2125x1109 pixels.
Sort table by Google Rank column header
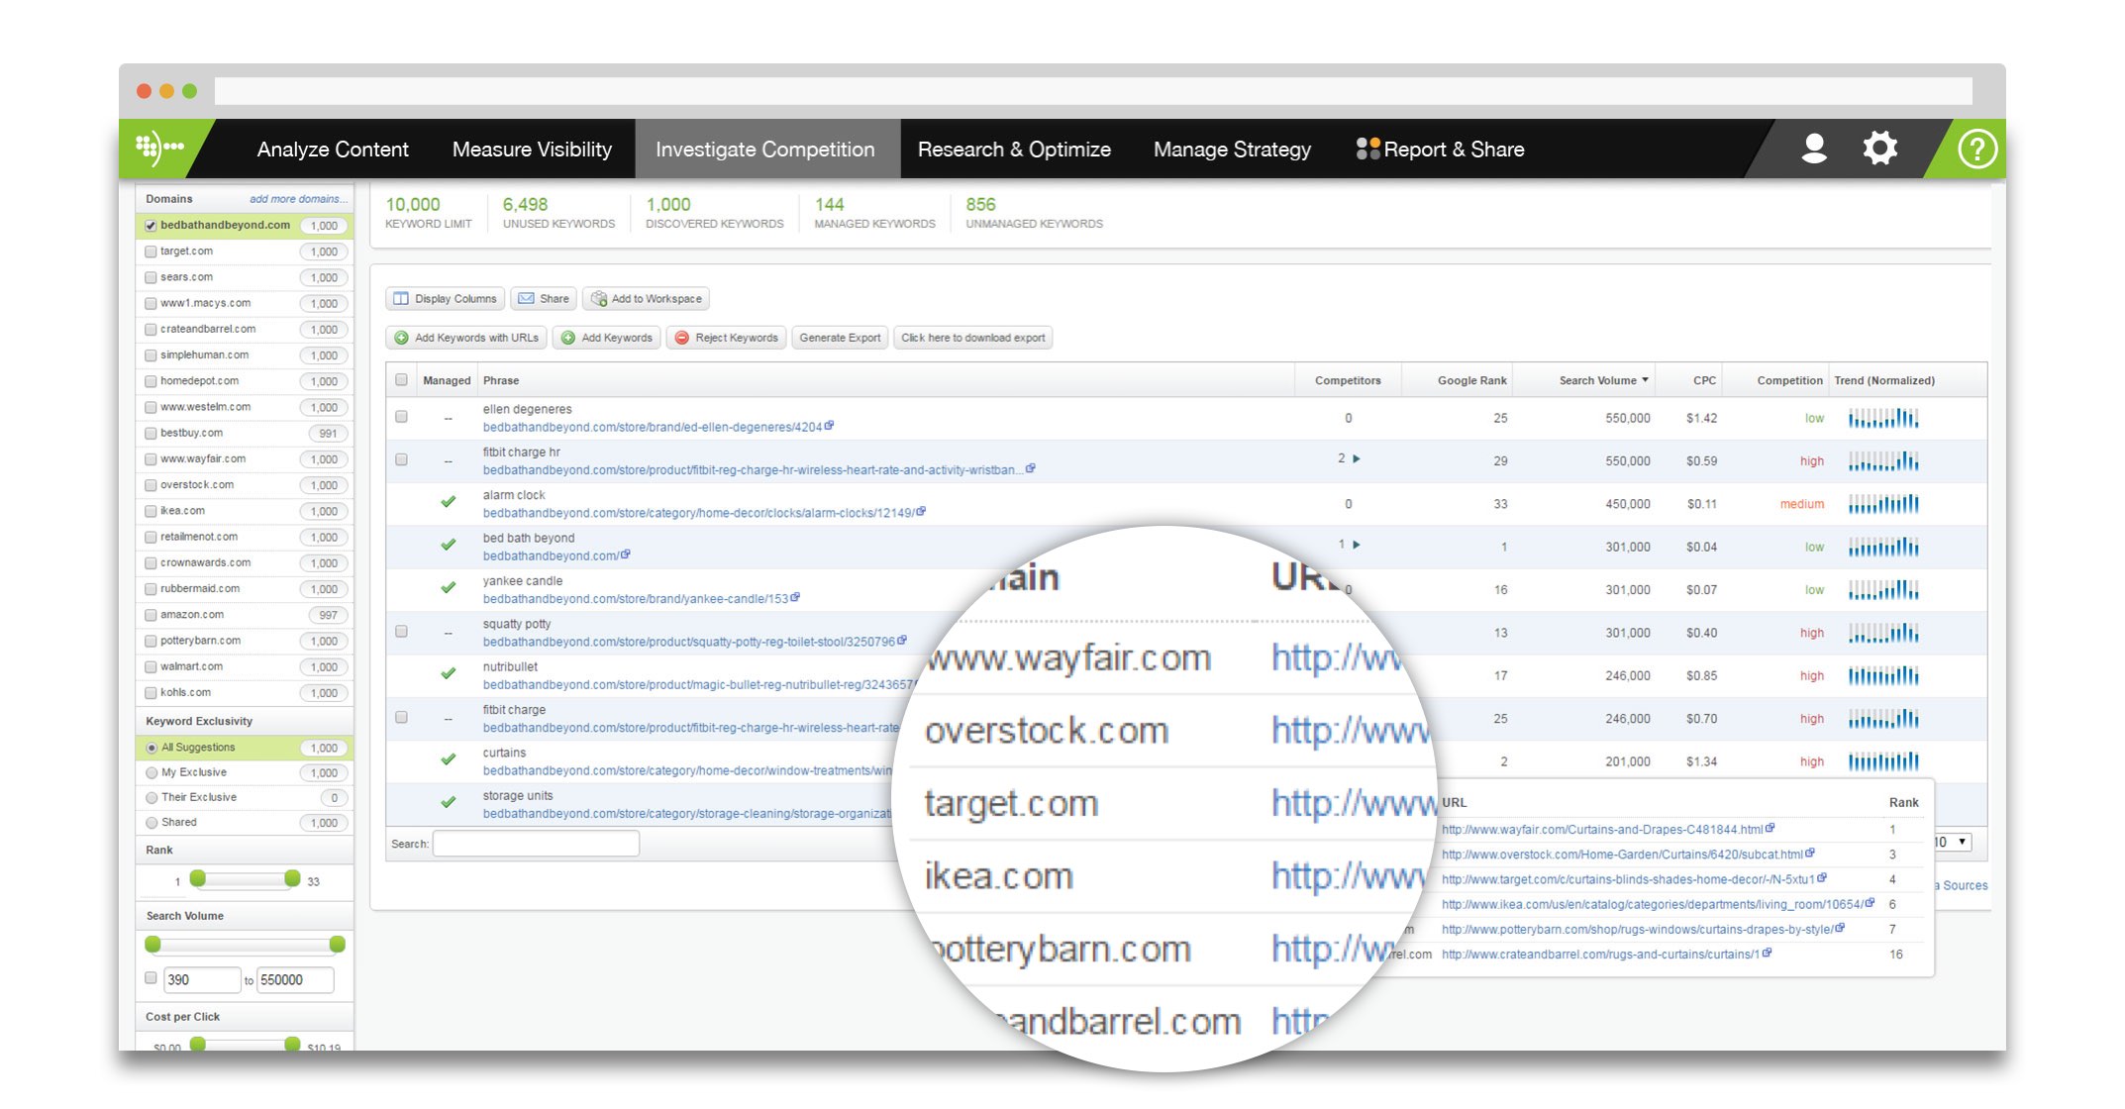click(x=1471, y=380)
